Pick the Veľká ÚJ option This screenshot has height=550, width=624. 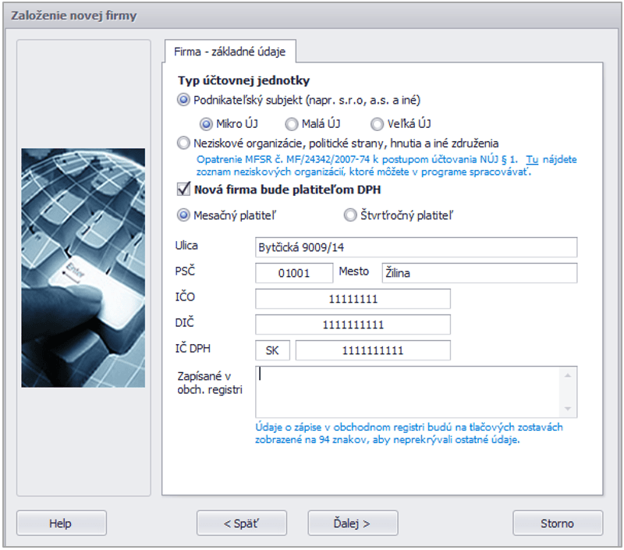[378, 123]
